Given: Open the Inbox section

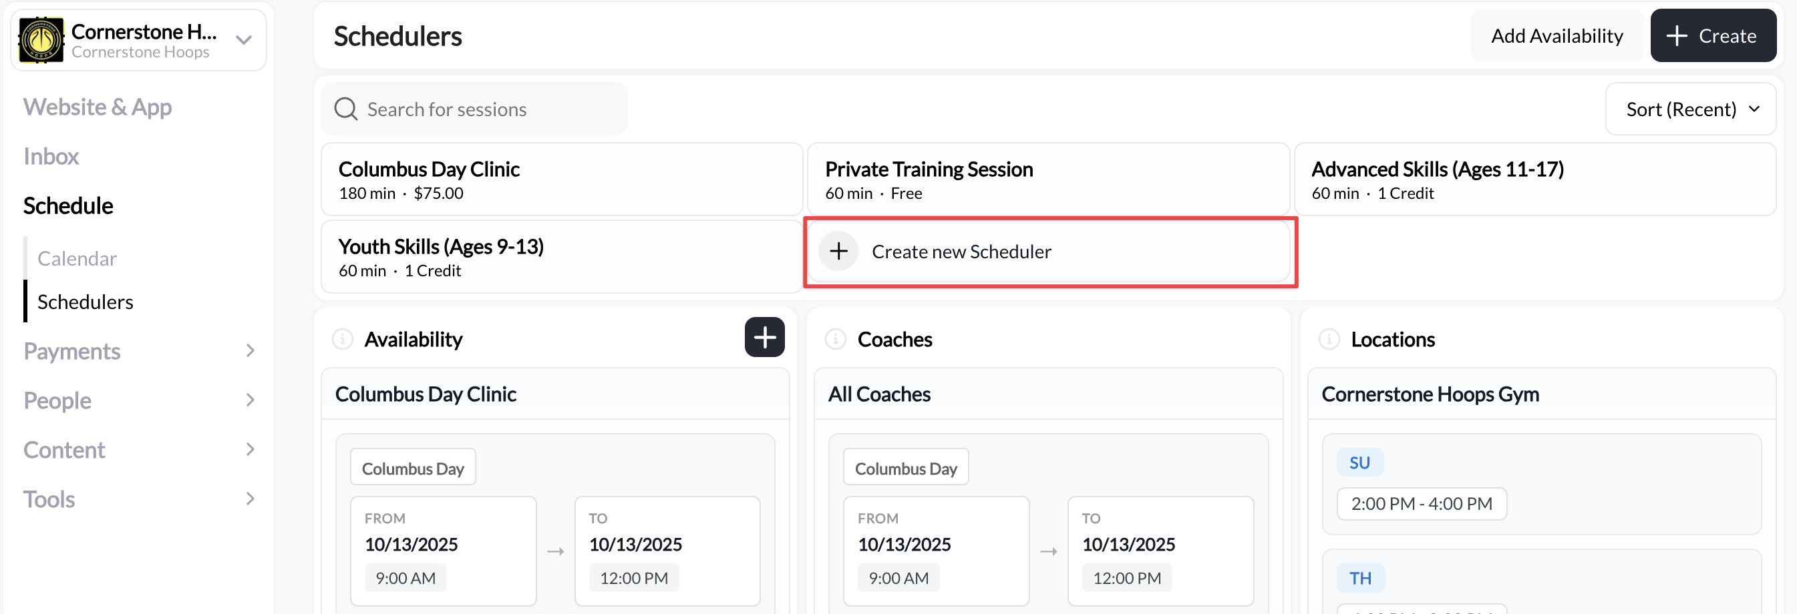Looking at the screenshot, I should (x=50, y=156).
